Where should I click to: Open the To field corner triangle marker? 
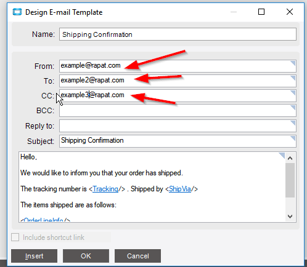pos(293,78)
